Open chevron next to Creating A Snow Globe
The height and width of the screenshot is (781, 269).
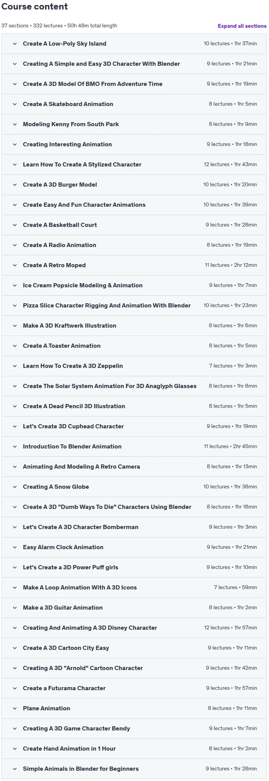(x=15, y=487)
